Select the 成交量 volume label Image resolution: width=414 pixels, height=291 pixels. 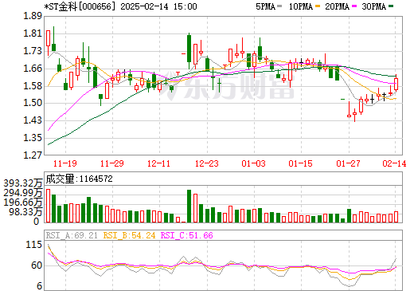click(60, 179)
